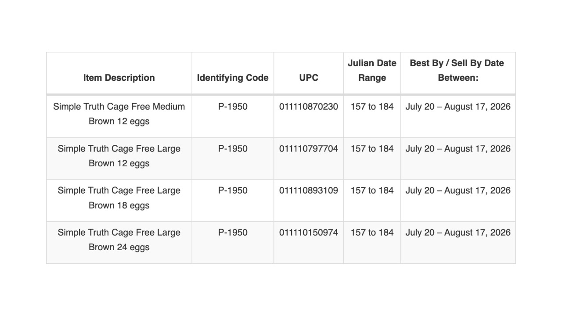Click Simple Truth Cage Free Large Brown 24 eggs
The height and width of the screenshot is (316, 562).
pos(119,240)
